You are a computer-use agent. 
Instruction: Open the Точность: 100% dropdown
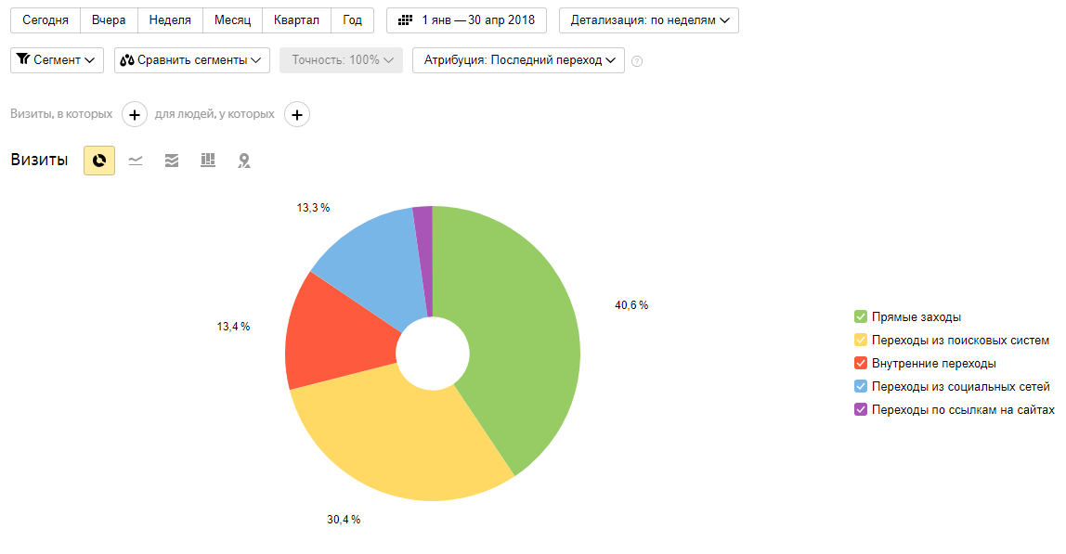[342, 59]
